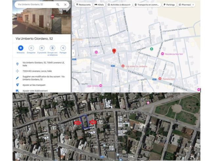Viewport: 213px width, 161px height.
Task: Click the Parkings filter chip
Action: point(169,5)
